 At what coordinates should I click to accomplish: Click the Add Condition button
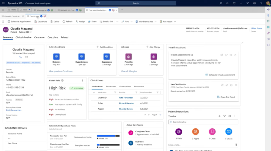click(105, 47)
